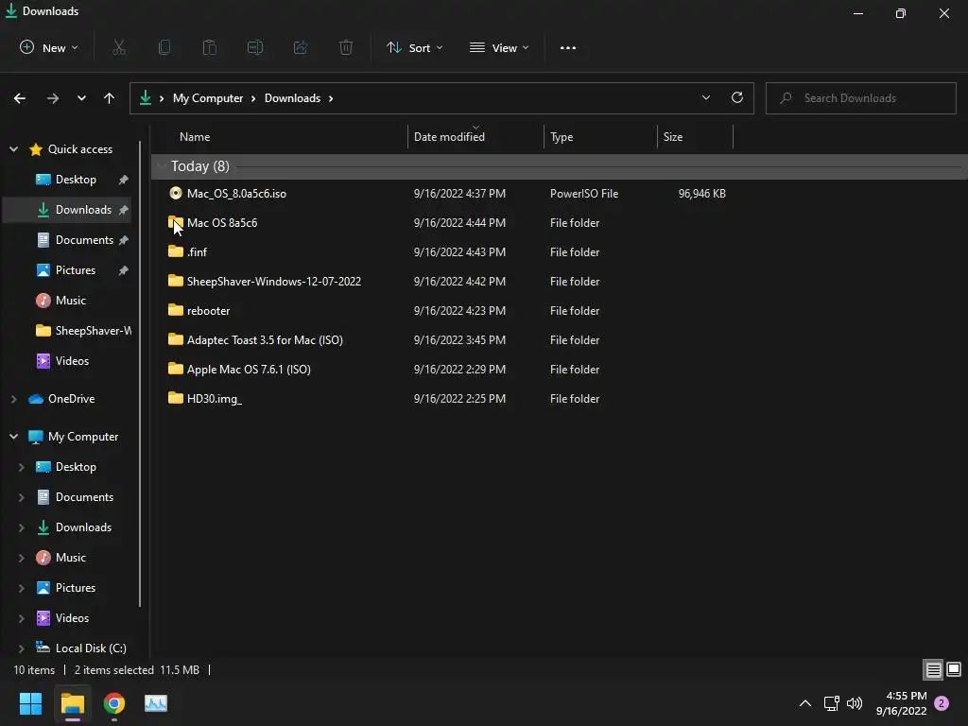Select the rebooter folder icon
The height and width of the screenshot is (726, 968).
[176, 310]
